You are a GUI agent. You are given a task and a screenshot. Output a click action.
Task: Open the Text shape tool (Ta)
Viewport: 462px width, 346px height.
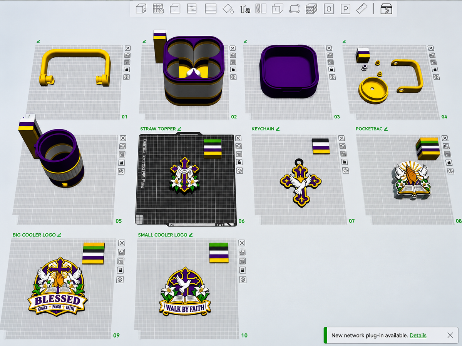245,8
